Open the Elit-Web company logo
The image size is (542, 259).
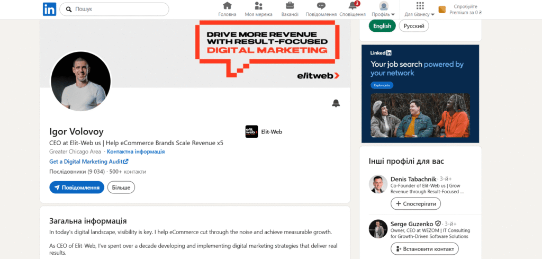(x=251, y=131)
